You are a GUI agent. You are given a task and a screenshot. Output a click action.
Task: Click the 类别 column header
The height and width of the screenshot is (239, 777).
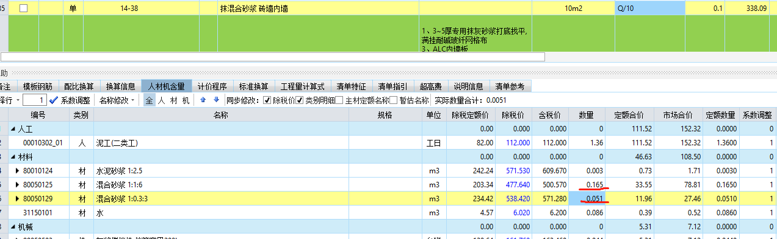[x=81, y=115]
